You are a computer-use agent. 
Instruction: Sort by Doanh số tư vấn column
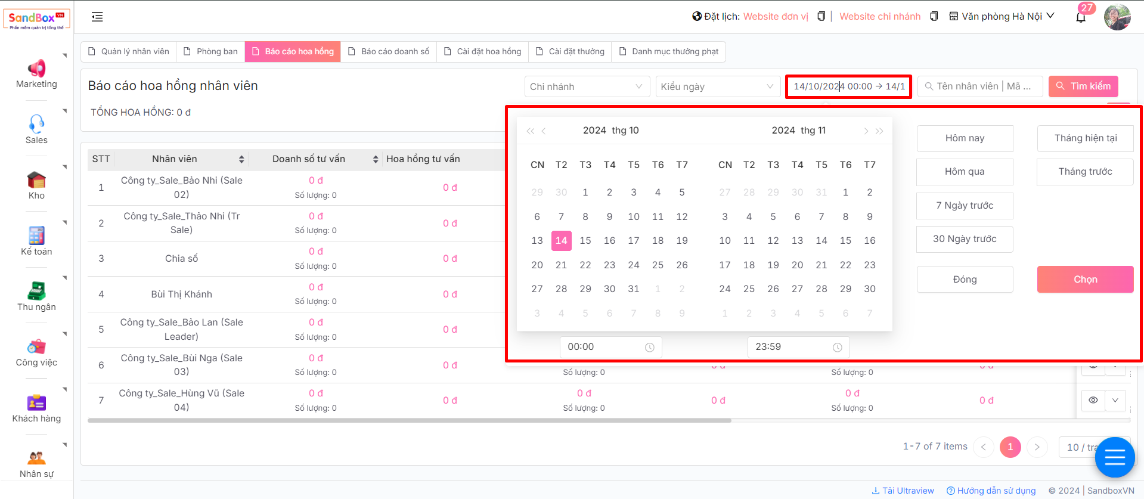pos(375,159)
